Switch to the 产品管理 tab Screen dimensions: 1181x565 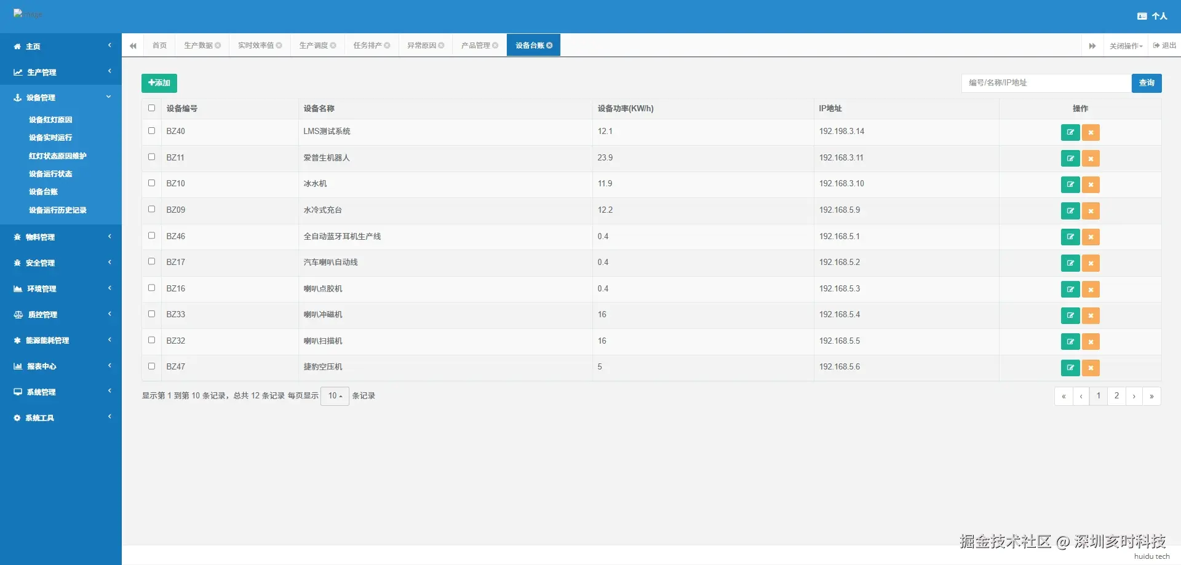480,45
